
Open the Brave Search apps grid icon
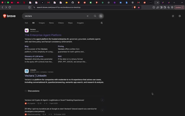coord(173,16)
